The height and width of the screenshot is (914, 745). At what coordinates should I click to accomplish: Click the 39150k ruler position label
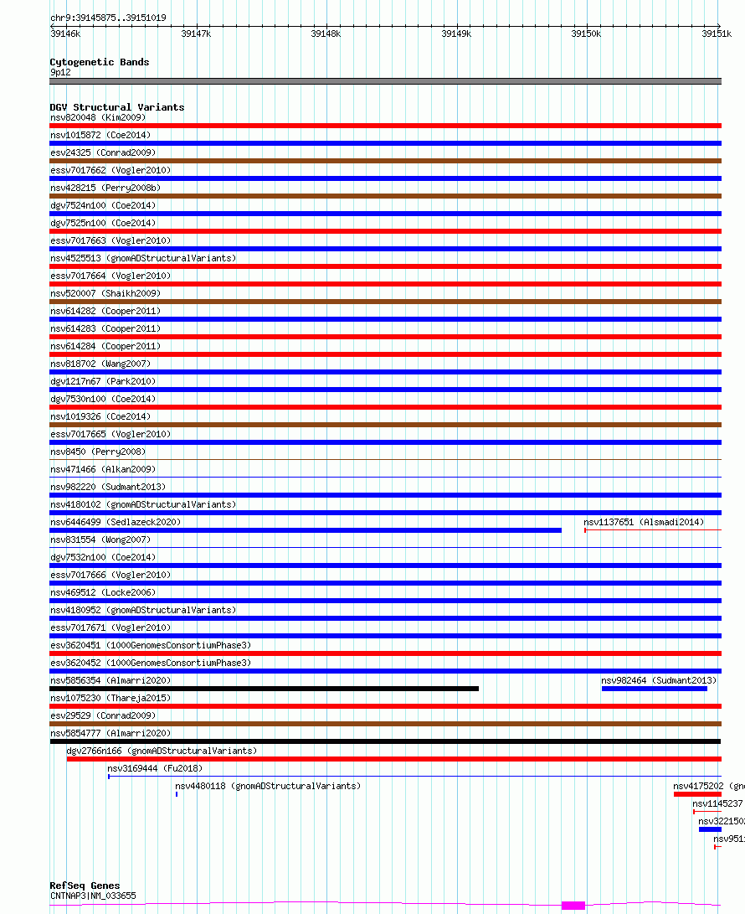pos(586,34)
